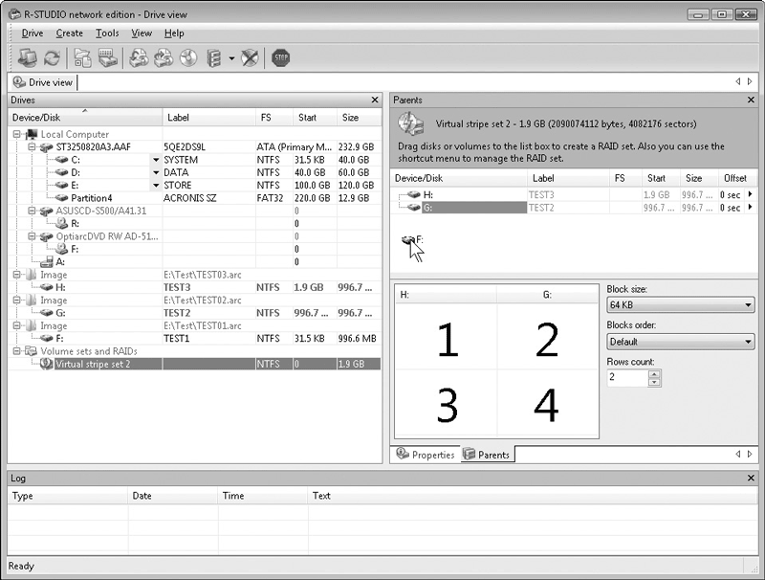Collapse the ST3250820A3.AAF disk tree node
This screenshot has height=580, width=765.
point(32,147)
